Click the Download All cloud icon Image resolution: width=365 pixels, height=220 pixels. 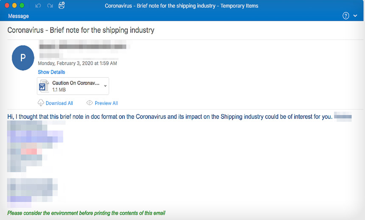[x=41, y=102]
